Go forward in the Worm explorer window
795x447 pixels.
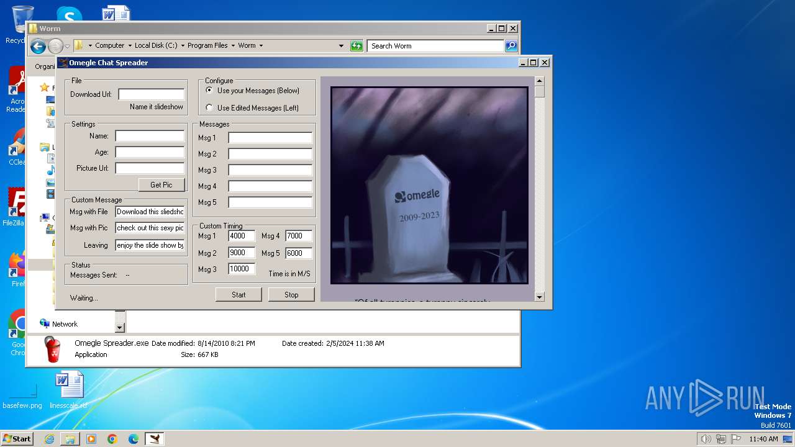[x=55, y=46]
